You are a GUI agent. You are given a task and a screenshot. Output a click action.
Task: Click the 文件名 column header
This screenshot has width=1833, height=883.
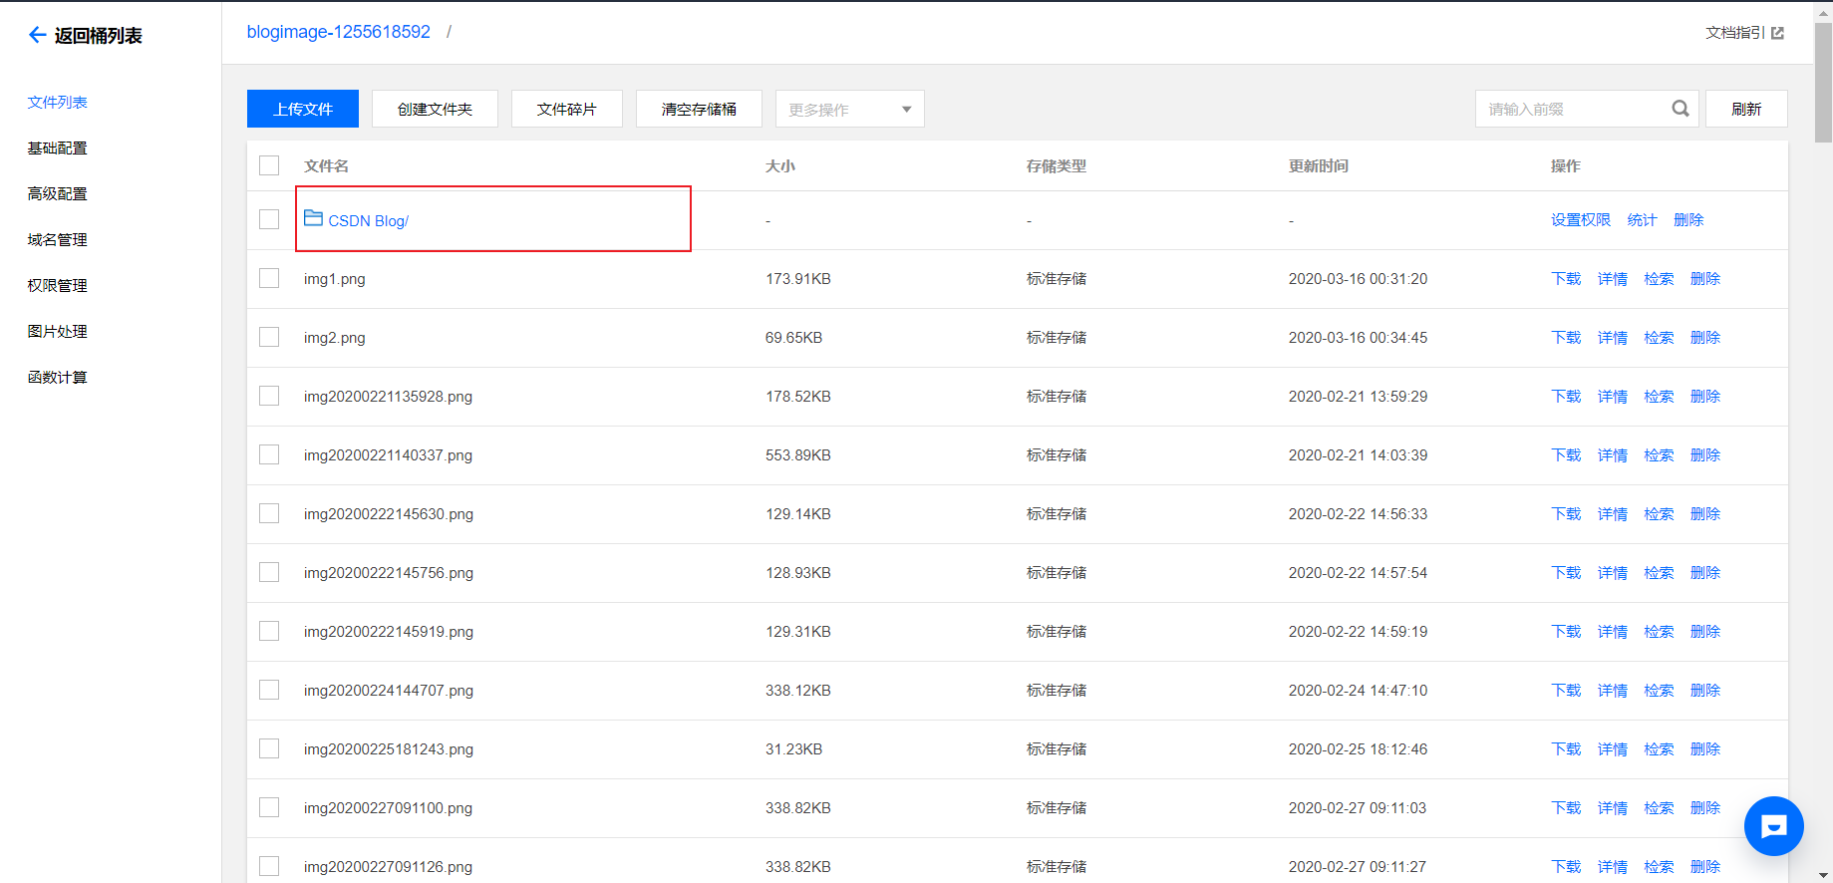[x=326, y=165]
